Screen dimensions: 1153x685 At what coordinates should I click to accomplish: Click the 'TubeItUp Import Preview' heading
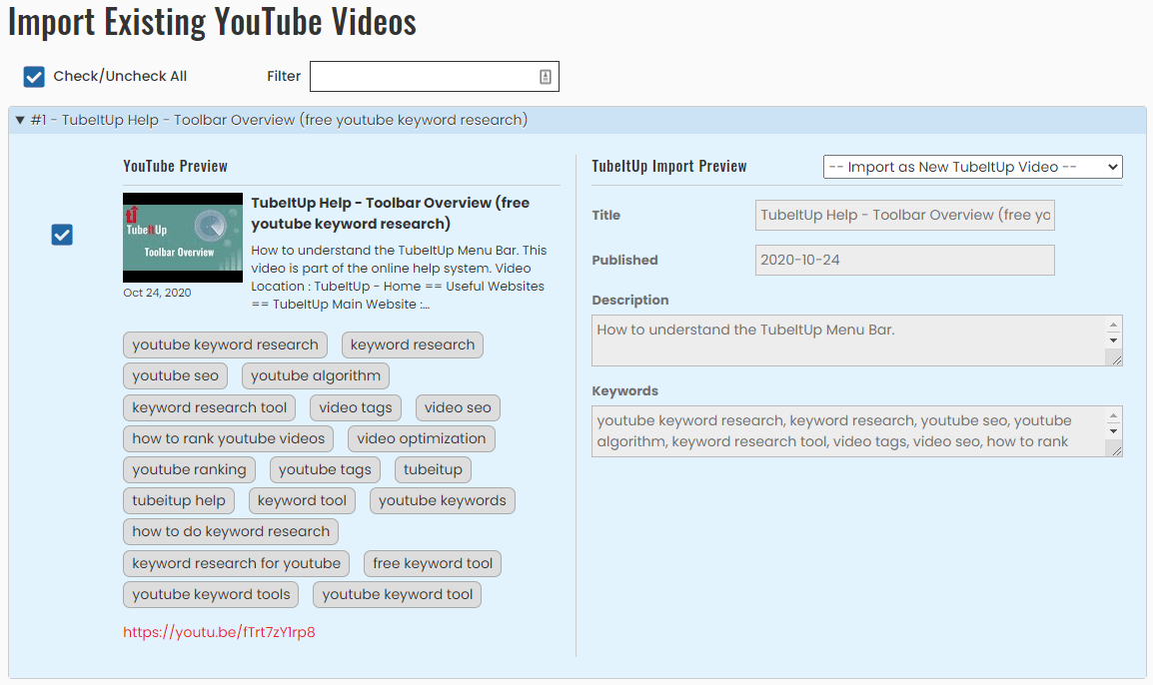point(669,166)
